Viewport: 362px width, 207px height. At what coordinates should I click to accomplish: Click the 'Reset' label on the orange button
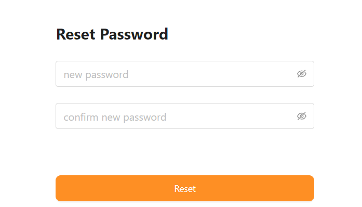(x=185, y=189)
